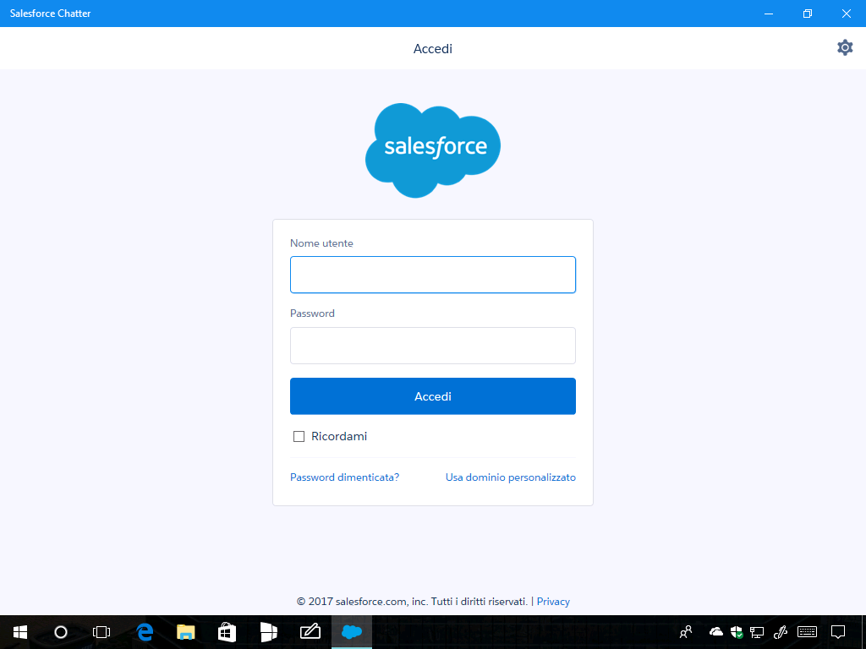Open the pen-on-tablet app in taskbar

tap(310, 631)
